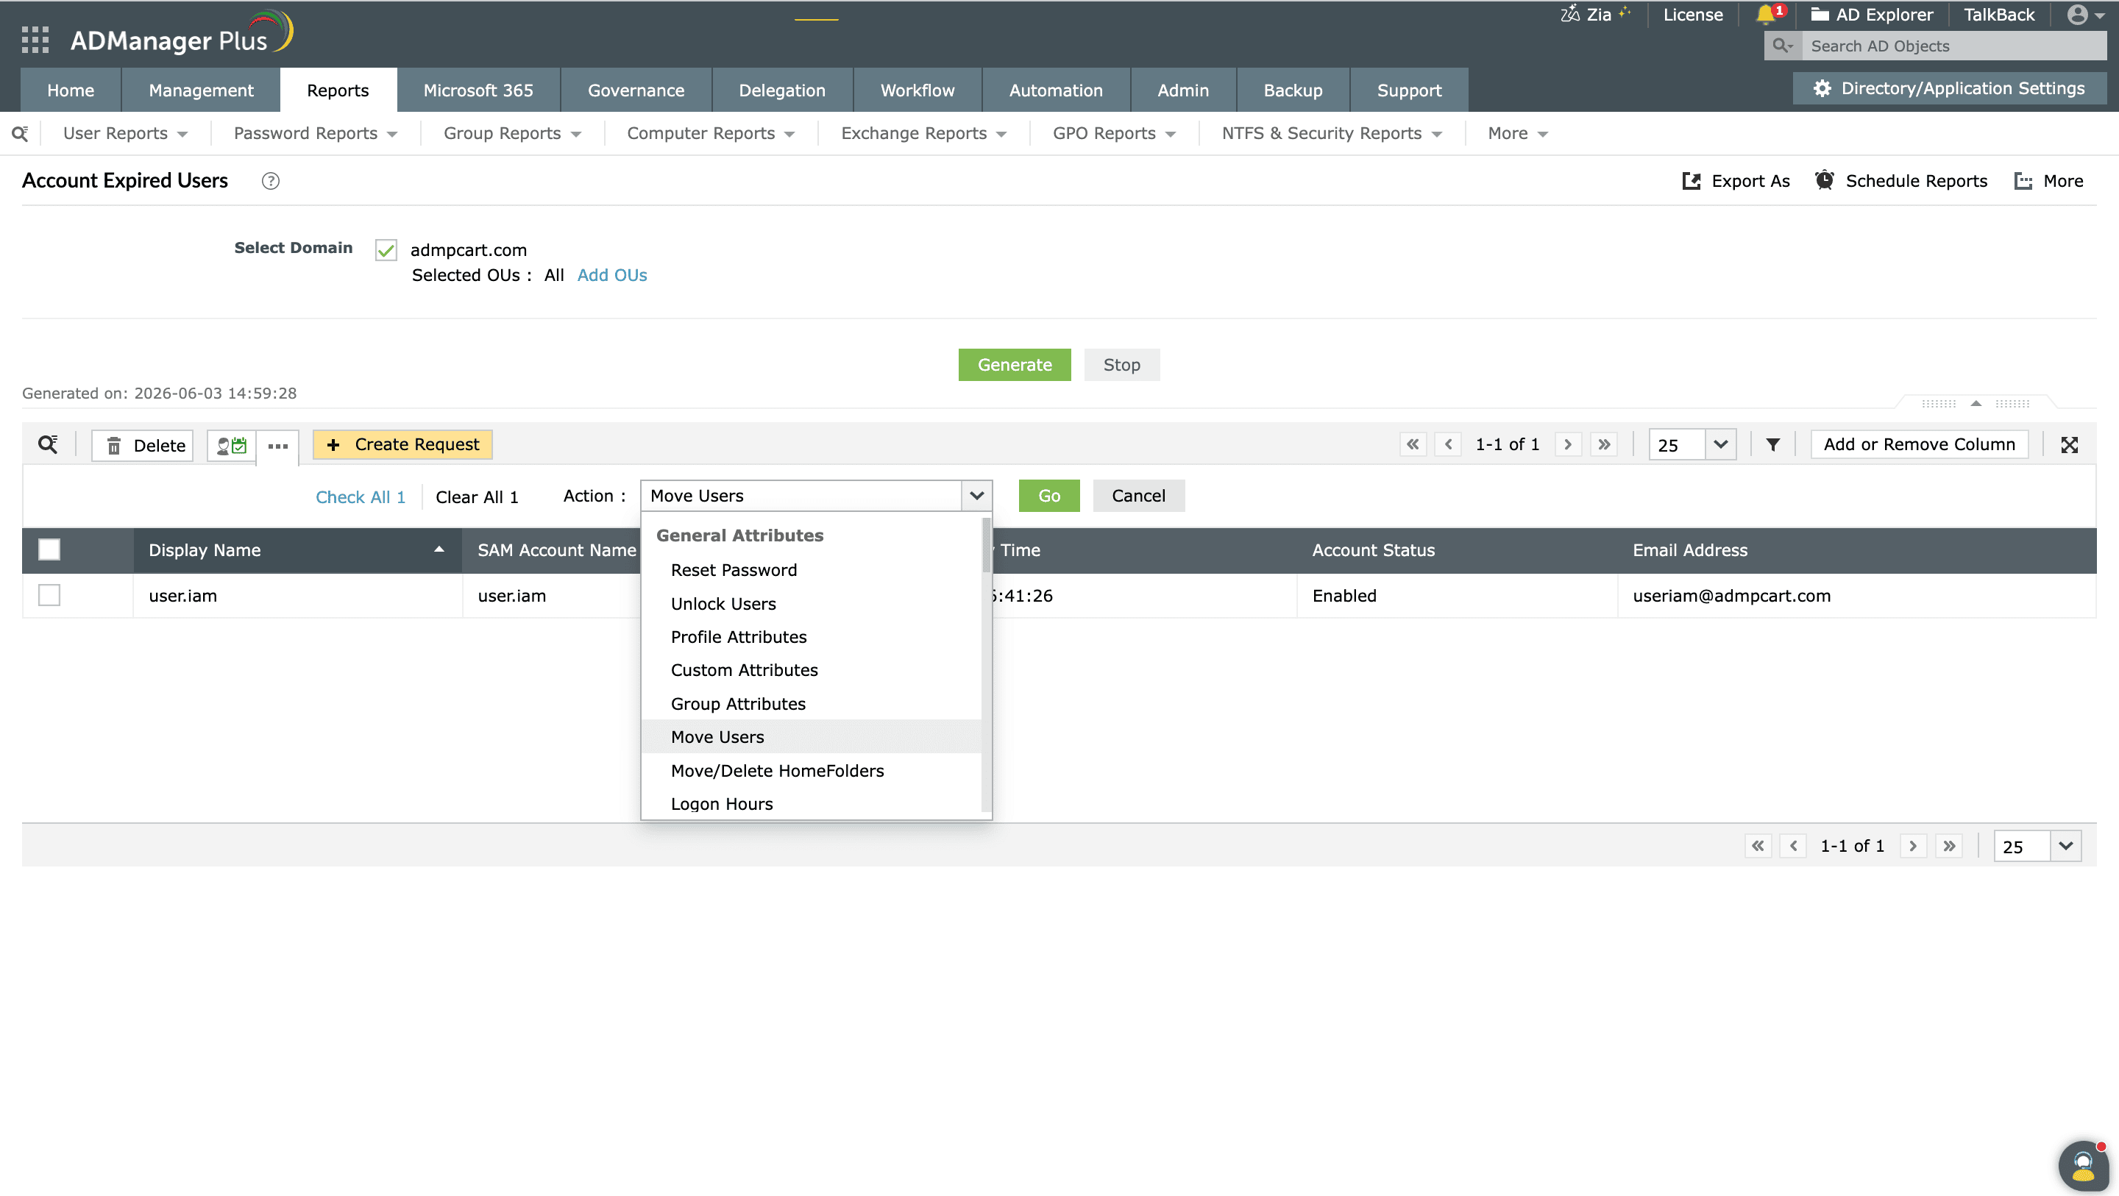The height and width of the screenshot is (1196, 2119).
Task: Click the filter funnel icon
Action: coord(1772,445)
